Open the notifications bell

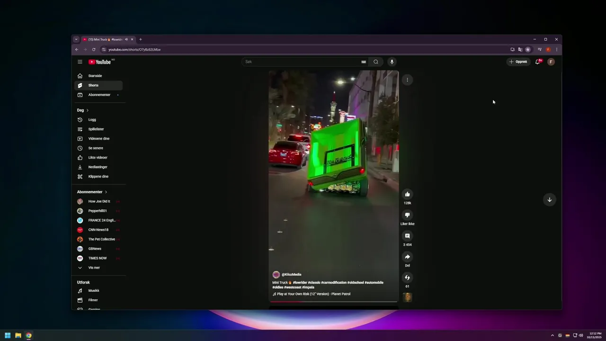(x=538, y=62)
